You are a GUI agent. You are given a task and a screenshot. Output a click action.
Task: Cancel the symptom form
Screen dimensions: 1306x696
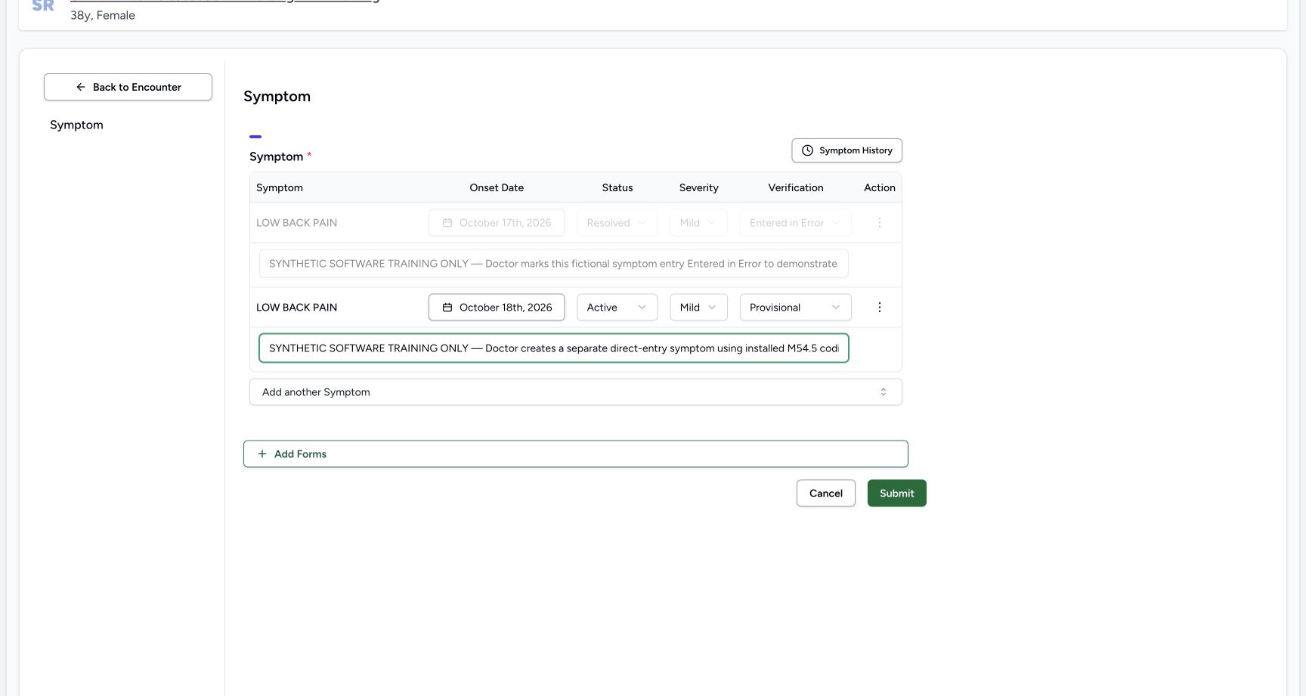coord(825,493)
